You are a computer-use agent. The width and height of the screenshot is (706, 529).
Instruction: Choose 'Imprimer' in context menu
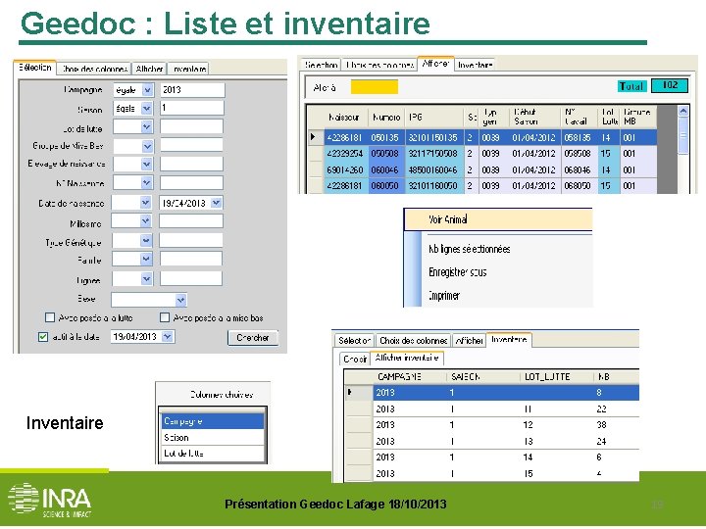444,296
